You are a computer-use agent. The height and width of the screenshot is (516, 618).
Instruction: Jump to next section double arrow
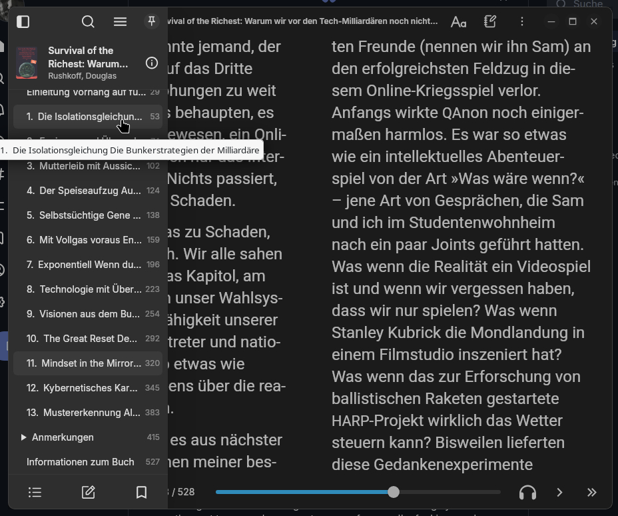591,492
